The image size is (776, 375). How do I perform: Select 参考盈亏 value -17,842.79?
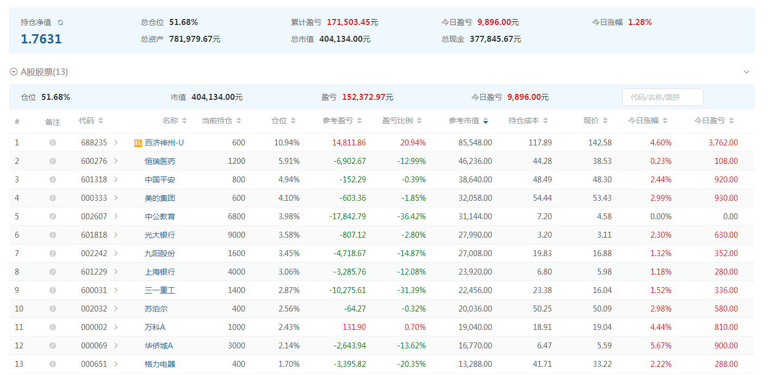[x=347, y=217]
